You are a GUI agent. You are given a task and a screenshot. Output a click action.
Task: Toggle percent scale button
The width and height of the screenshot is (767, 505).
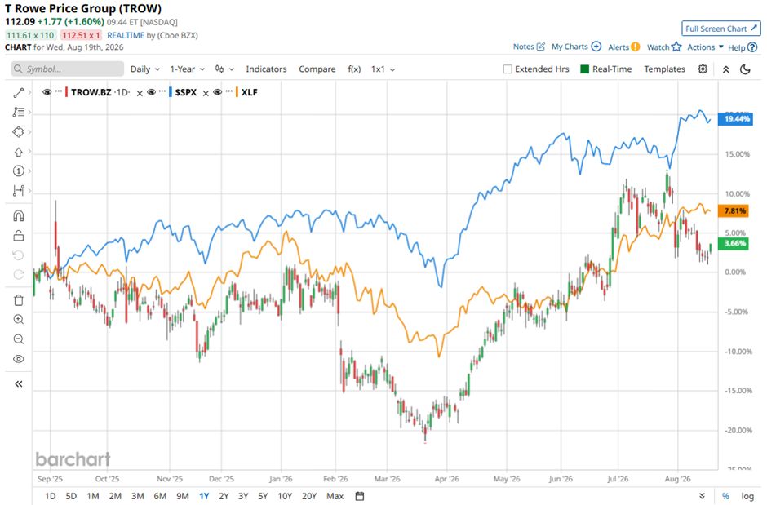pos(725,496)
